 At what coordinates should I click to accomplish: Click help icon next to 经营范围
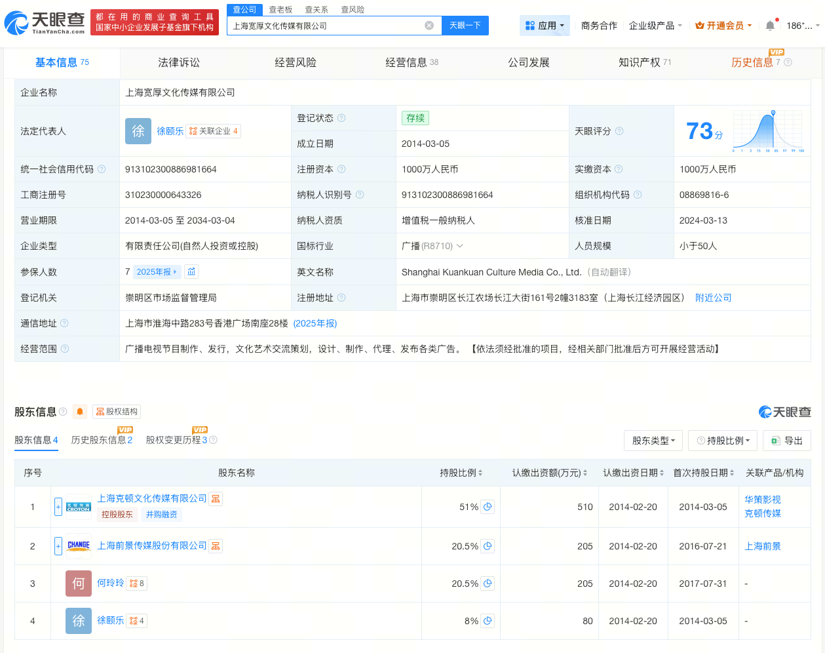point(65,349)
